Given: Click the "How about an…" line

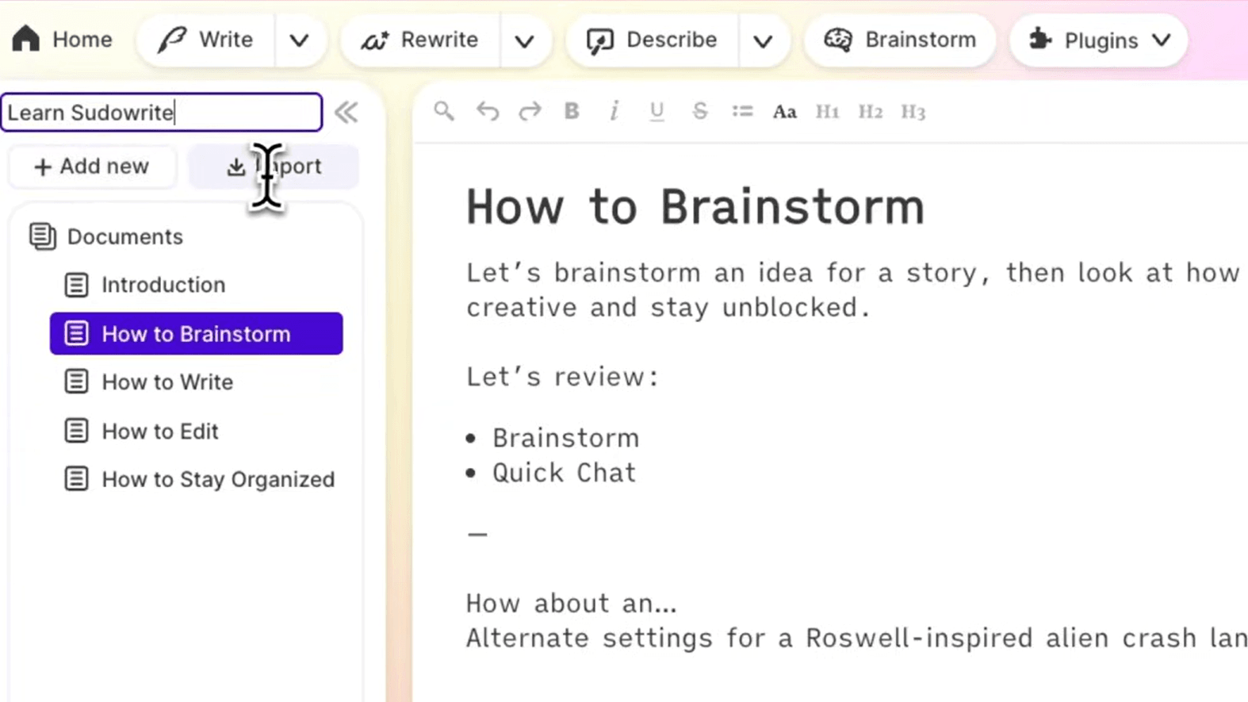Looking at the screenshot, I should 571,604.
